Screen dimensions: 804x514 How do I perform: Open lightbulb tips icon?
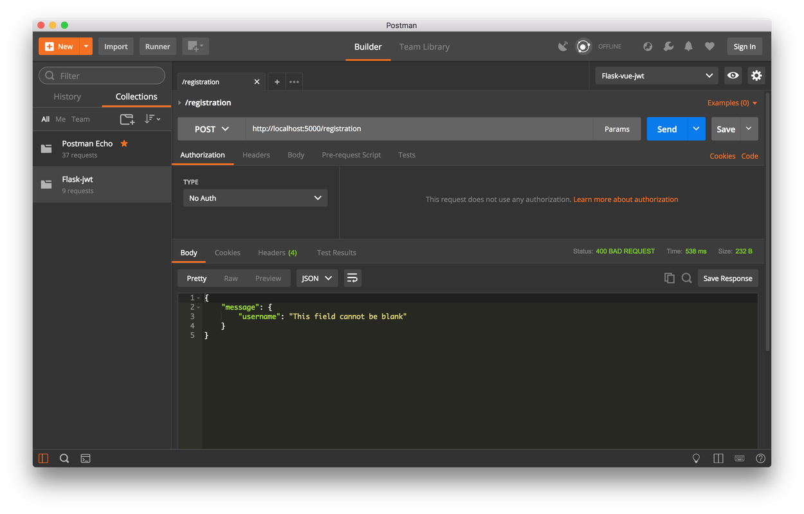[696, 458]
